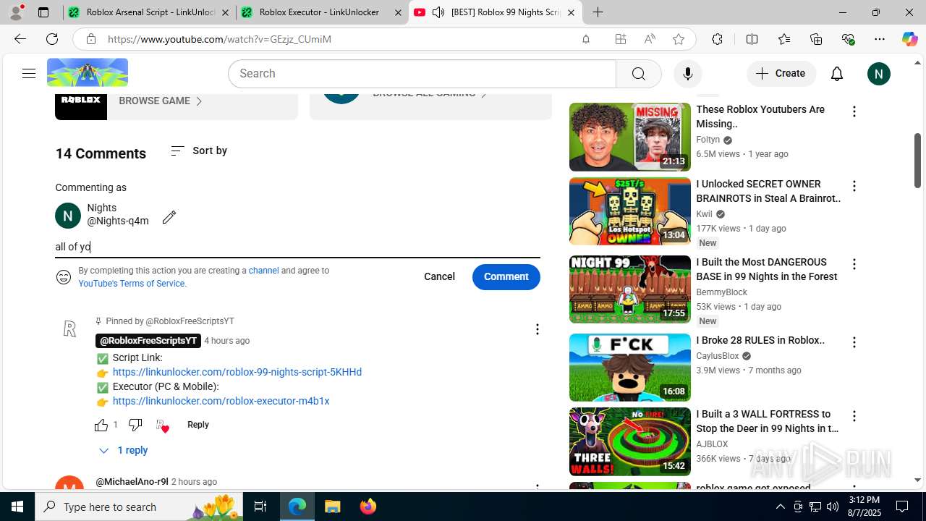The height and width of the screenshot is (521, 926).
Task: Open options for Broke 28 RULES video
Action: [x=854, y=342]
